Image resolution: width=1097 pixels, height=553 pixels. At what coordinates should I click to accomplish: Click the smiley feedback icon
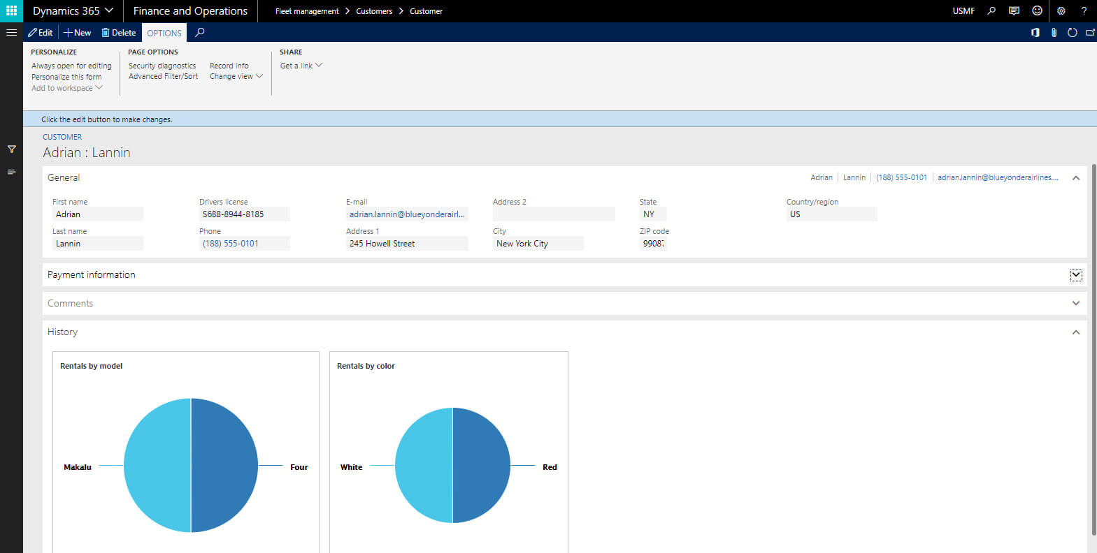1037,10
